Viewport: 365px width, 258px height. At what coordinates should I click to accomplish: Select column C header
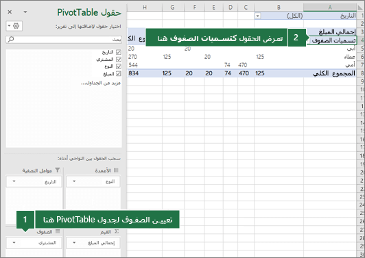click(x=246, y=8)
